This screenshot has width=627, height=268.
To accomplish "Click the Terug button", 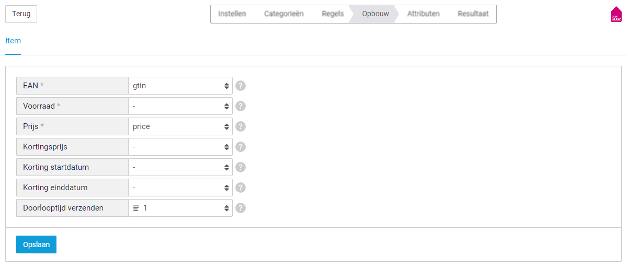I will pyautogui.click(x=21, y=14).
